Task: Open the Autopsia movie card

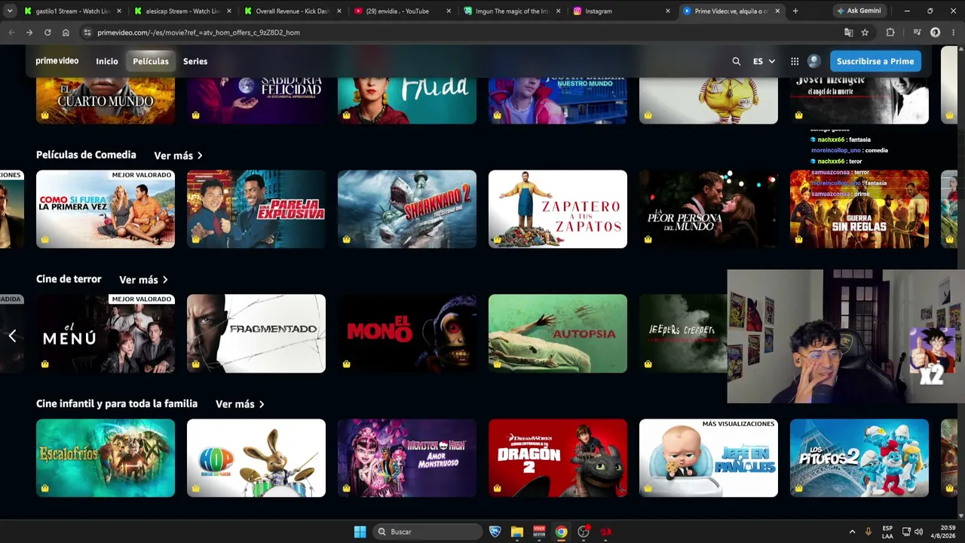Action: [x=558, y=333]
